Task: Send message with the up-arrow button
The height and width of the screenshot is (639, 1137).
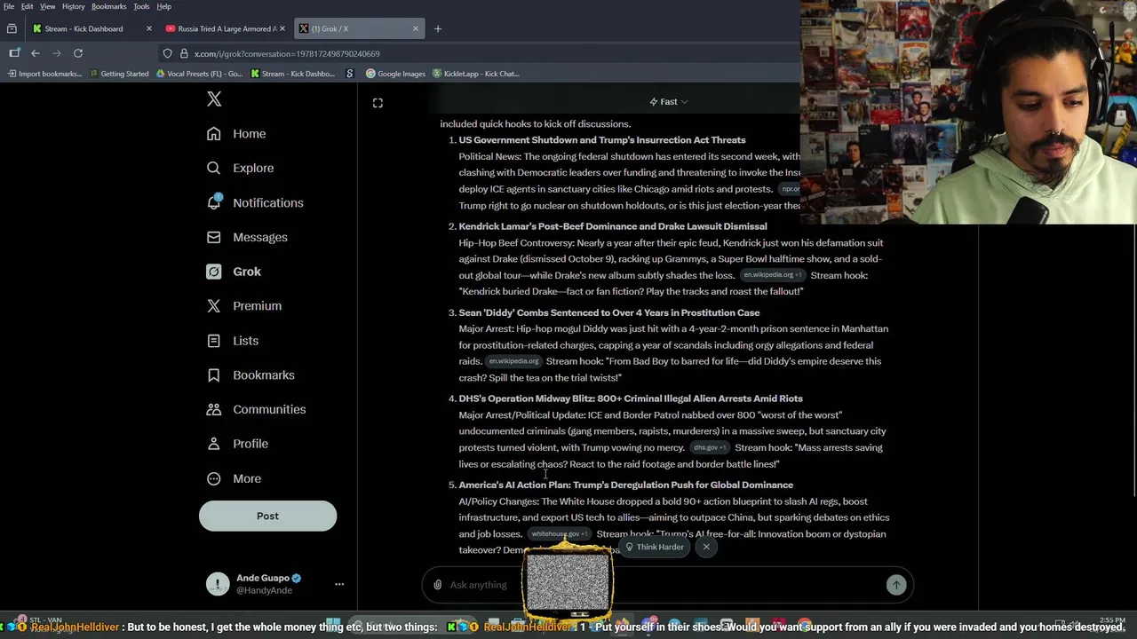Action: (895, 585)
